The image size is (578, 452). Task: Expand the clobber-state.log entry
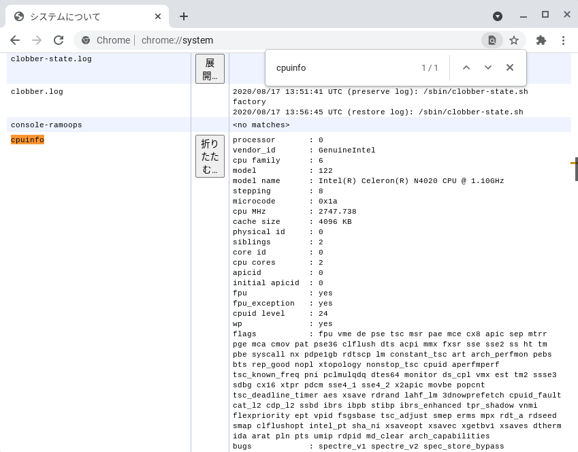pos(210,69)
